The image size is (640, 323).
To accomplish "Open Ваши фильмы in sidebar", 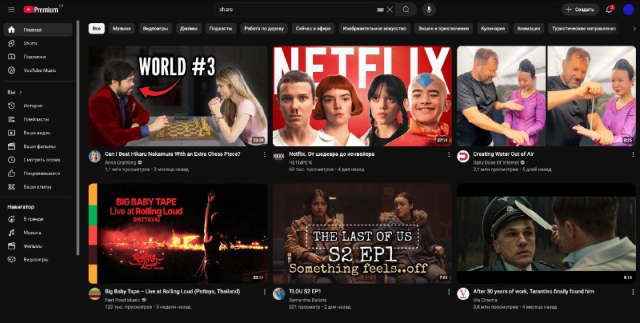I will pyautogui.click(x=38, y=146).
